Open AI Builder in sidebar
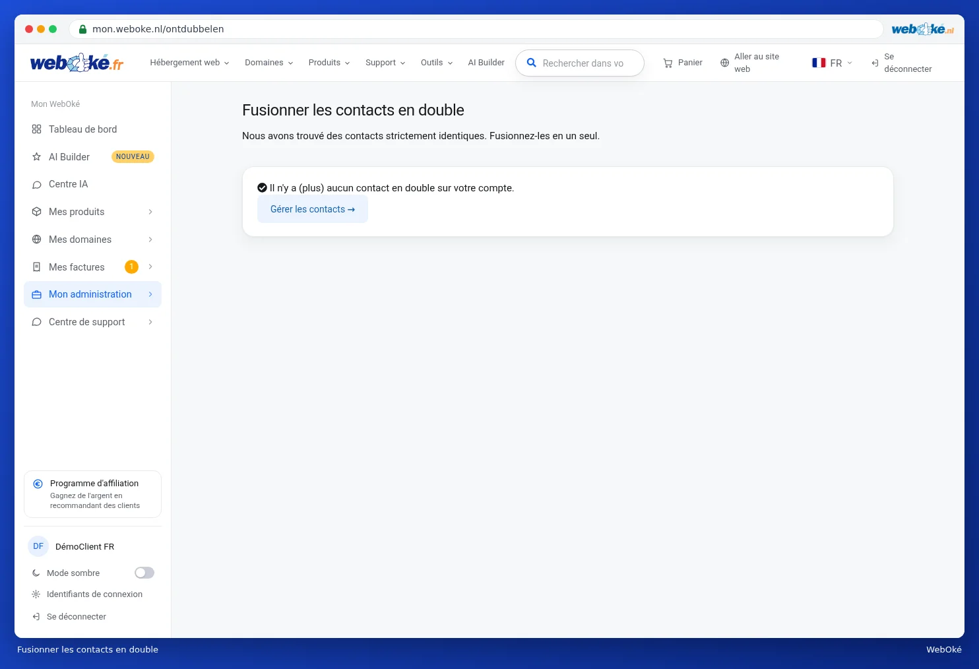The height and width of the screenshot is (669, 979). click(x=92, y=157)
